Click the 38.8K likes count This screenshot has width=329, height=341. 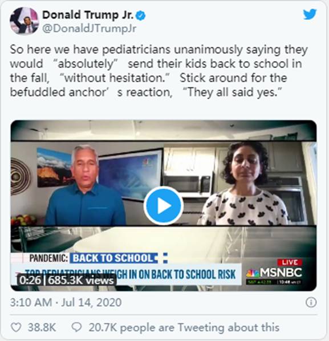point(42,327)
